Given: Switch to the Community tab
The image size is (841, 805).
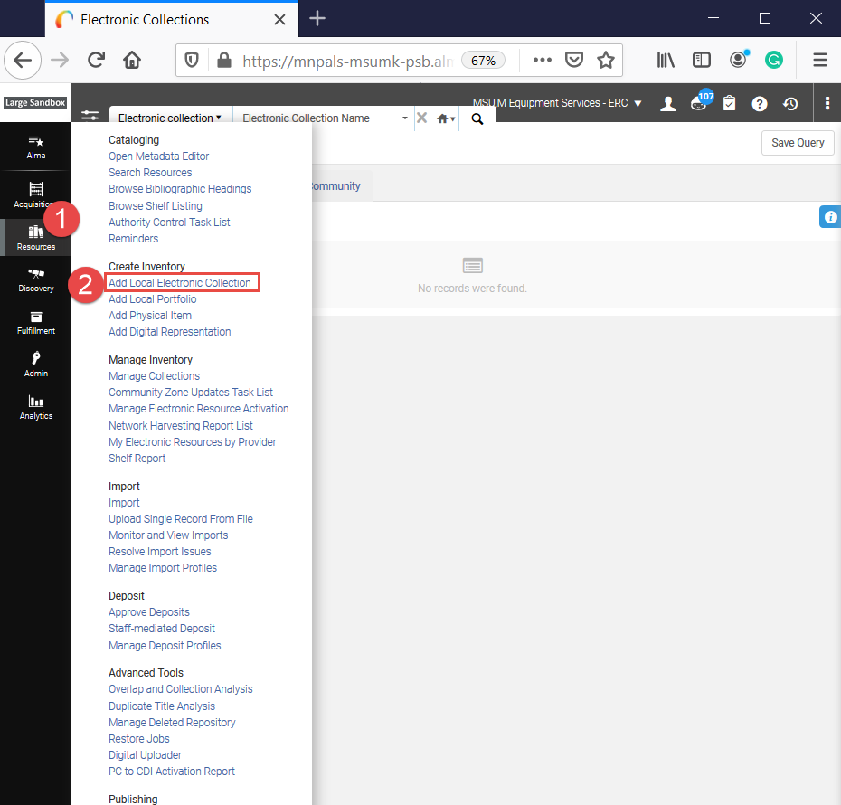Looking at the screenshot, I should [x=335, y=186].
